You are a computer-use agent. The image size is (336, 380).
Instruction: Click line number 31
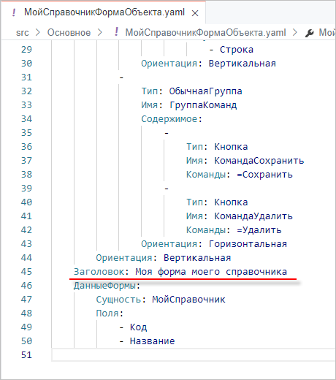[x=26, y=77]
